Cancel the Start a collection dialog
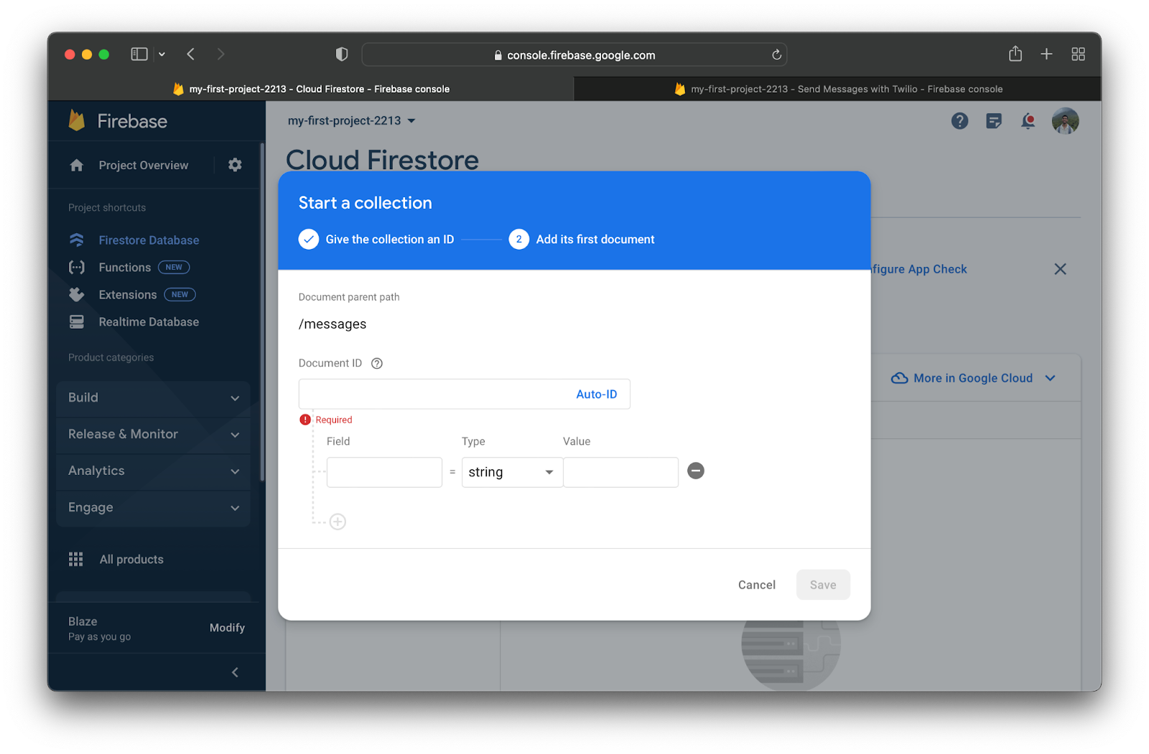Viewport: 1149px width, 754px height. [x=757, y=585]
